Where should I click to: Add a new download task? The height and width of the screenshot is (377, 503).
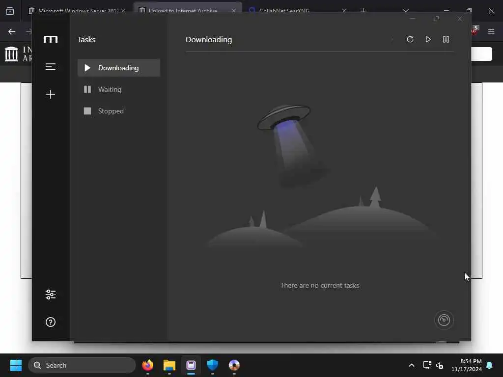(x=51, y=94)
